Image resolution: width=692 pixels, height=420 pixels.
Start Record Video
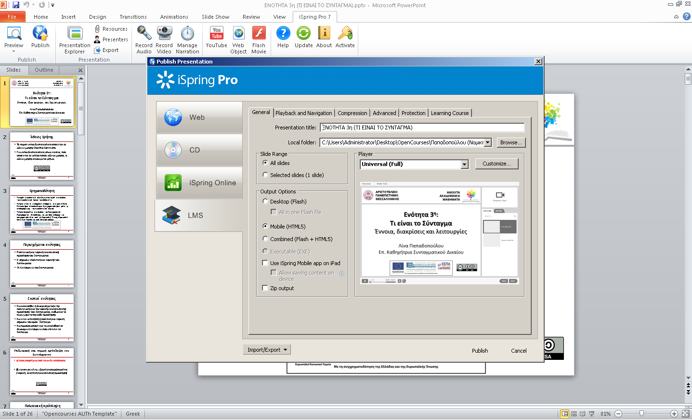coord(164,40)
